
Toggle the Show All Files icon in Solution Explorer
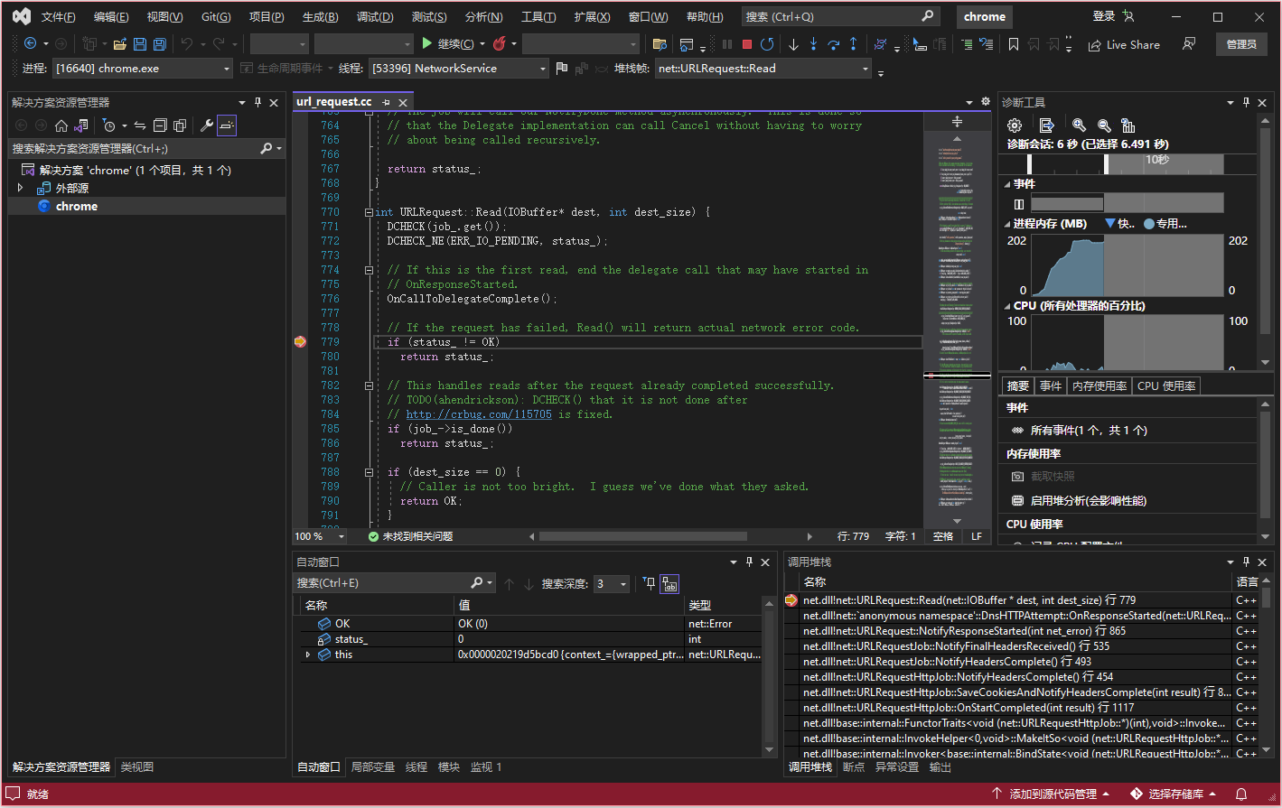[x=180, y=125]
